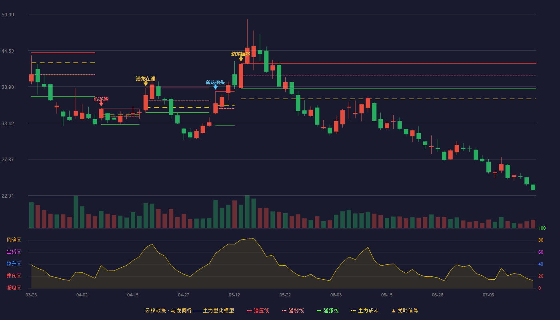Click the chart title 云梯战法 · 与龙同行
This screenshot has width=560, height=320.
pos(168,310)
